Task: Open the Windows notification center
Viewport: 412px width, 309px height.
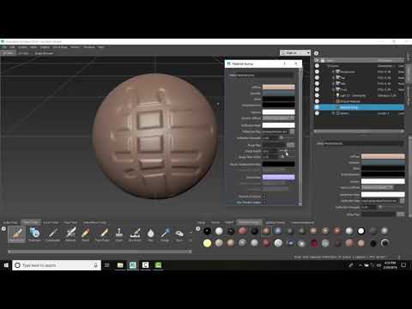Action: point(403,265)
